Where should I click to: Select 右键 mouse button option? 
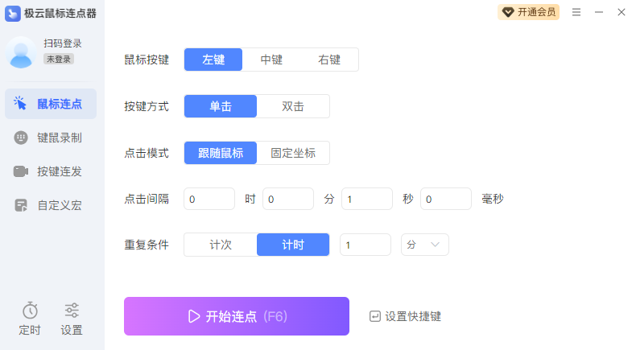[x=329, y=60]
